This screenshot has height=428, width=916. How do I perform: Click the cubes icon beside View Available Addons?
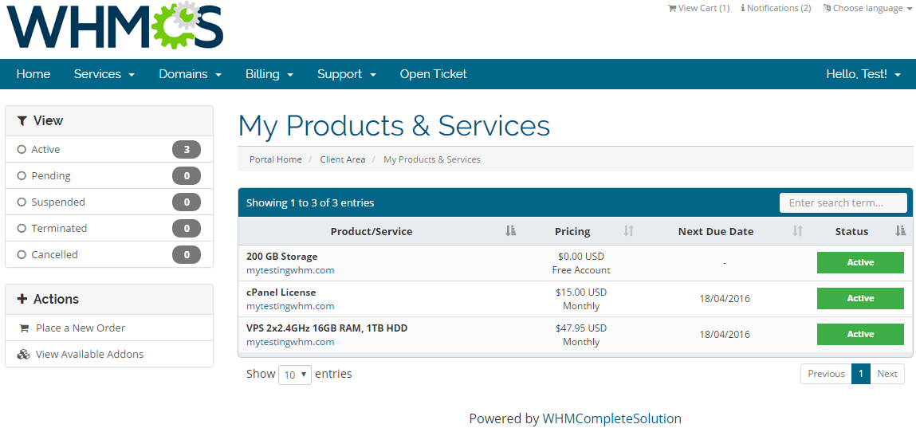(23, 355)
